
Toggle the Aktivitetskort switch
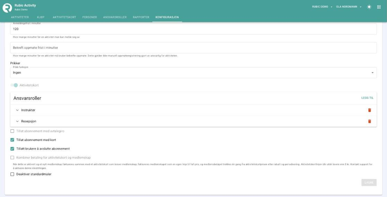coord(14,85)
